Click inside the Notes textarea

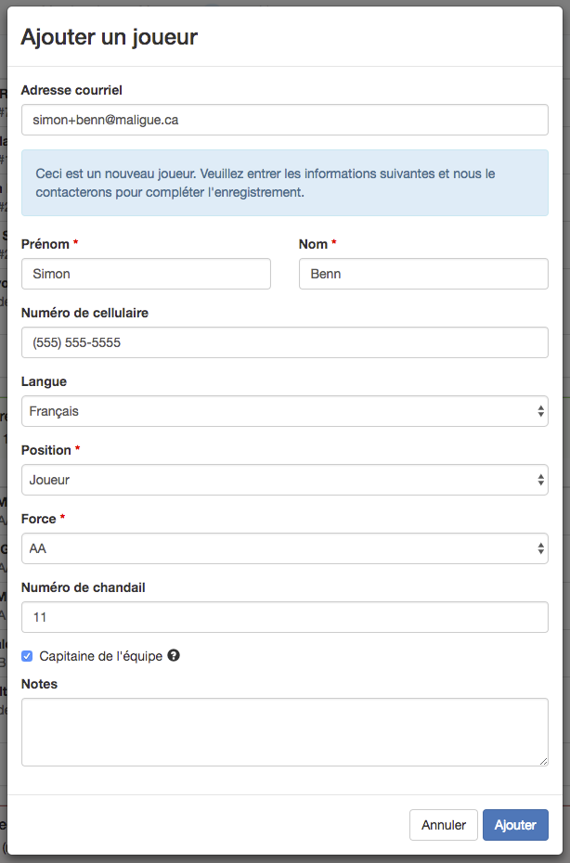[285, 732]
